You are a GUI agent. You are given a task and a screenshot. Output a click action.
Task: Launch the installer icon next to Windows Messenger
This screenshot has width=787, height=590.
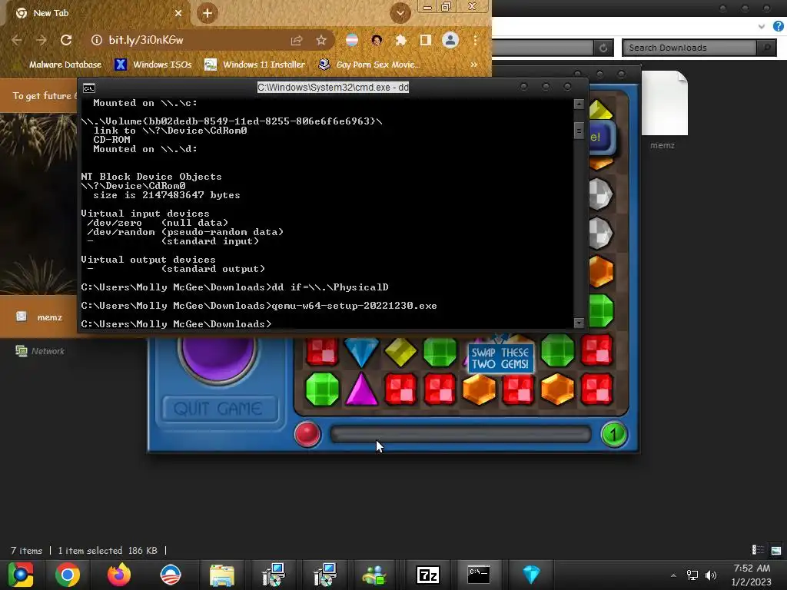click(x=325, y=575)
